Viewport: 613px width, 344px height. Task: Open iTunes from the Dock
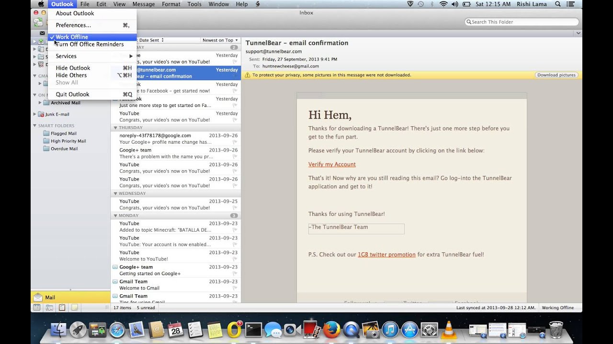[x=390, y=330]
